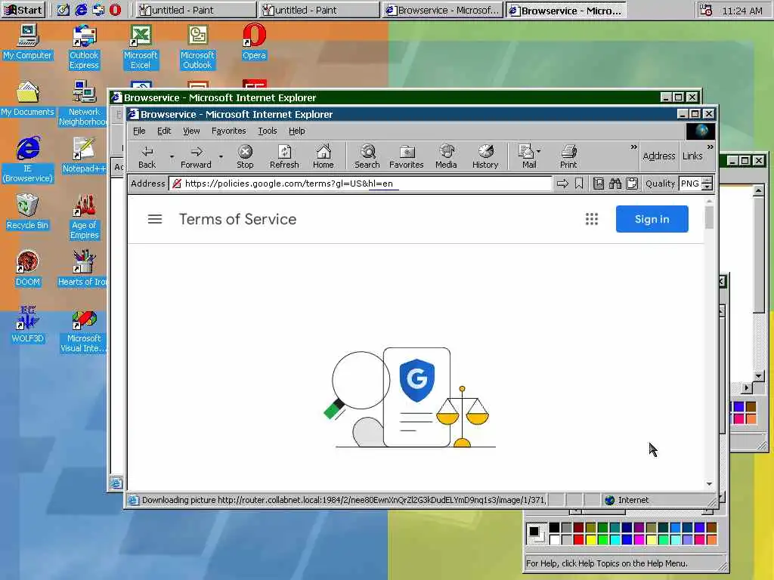Viewport: 774px width, 580px height.
Task: Switch to first untitled - Paint taskbar button
Action: tap(196, 10)
